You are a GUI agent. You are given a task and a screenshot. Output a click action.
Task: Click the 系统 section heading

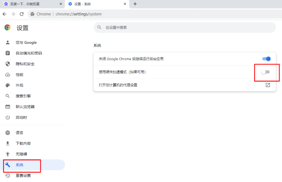(97, 45)
